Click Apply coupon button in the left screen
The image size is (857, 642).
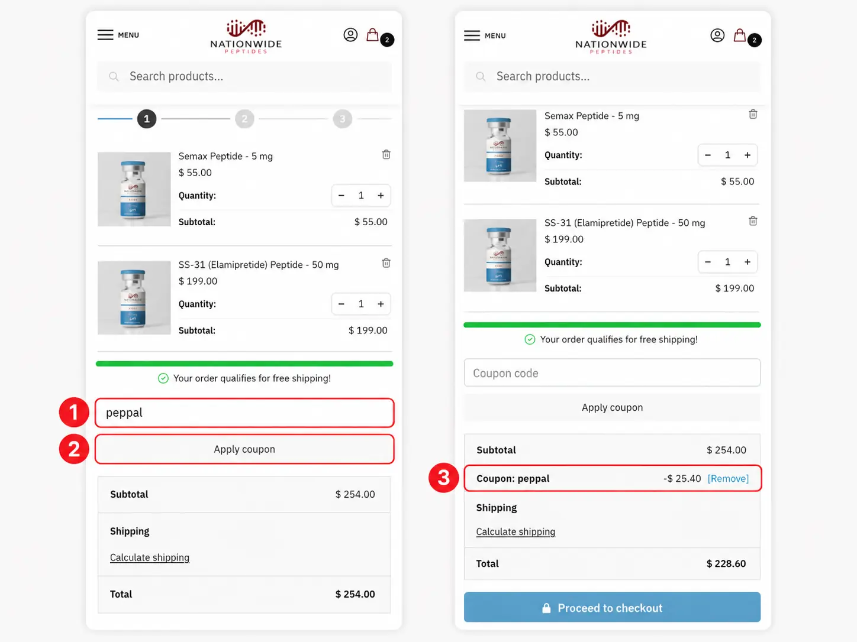point(244,449)
